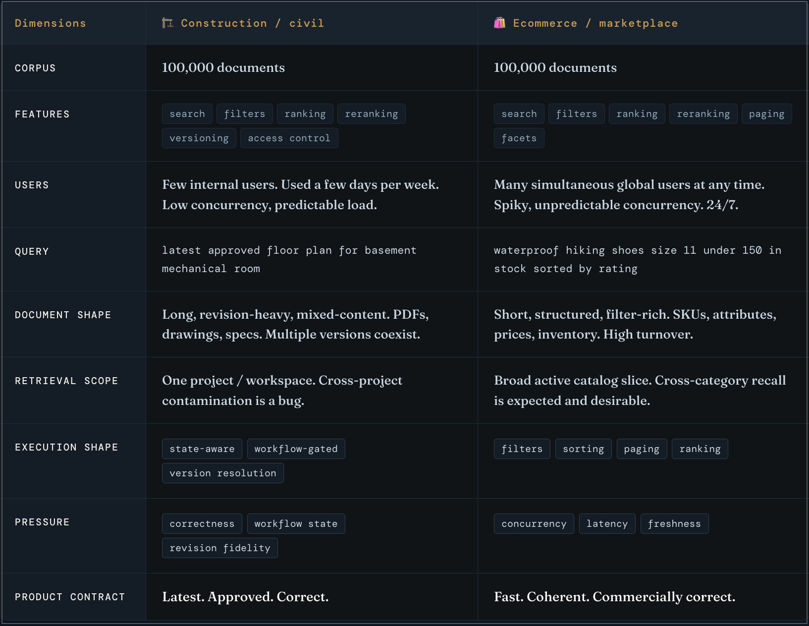The height and width of the screenshot is (626, 809).
Task: Toggle the facets tag in Ecommerce features
Action: pyautogui.click(x=519, y=138)
